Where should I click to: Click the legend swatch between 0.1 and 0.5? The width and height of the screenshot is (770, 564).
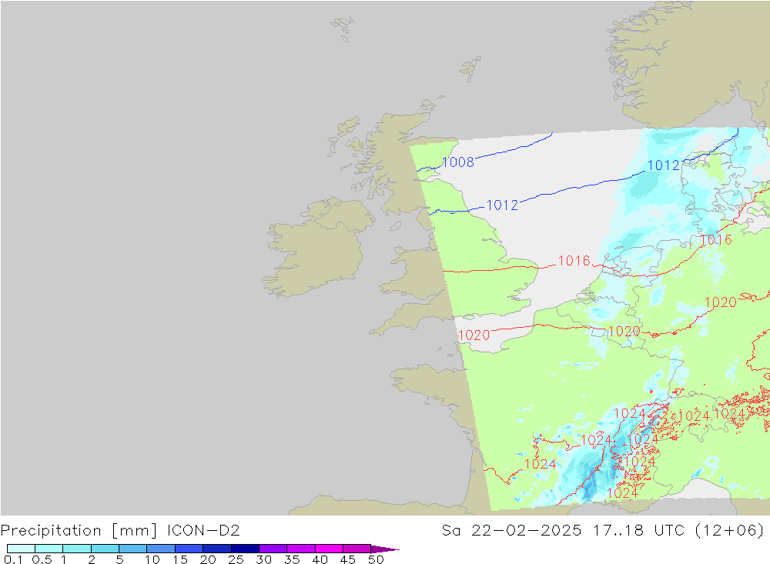coord(21,549)
